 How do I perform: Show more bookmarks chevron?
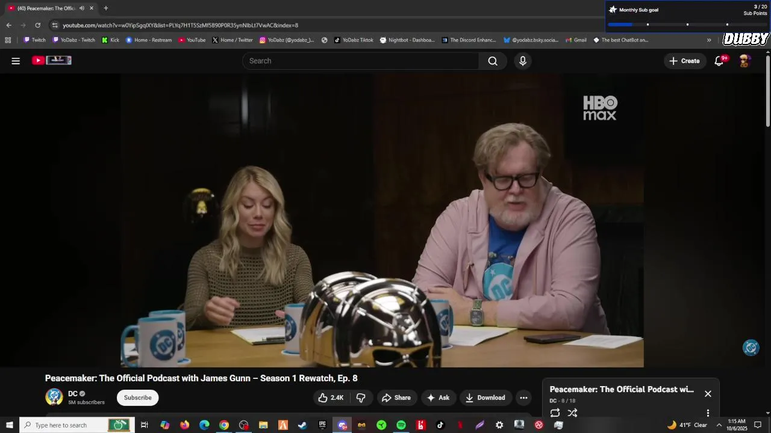point(709,40)
